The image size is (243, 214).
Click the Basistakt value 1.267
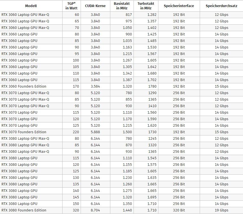click(127, 60)
